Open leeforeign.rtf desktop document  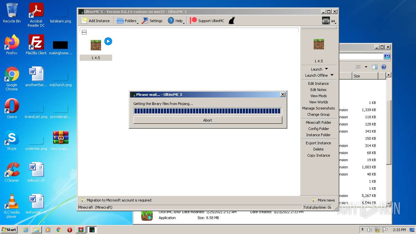[36, 204]
